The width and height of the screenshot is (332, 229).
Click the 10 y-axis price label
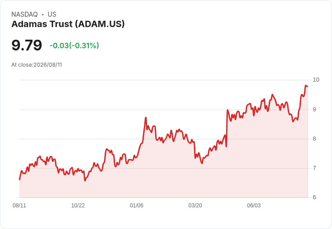316,80
